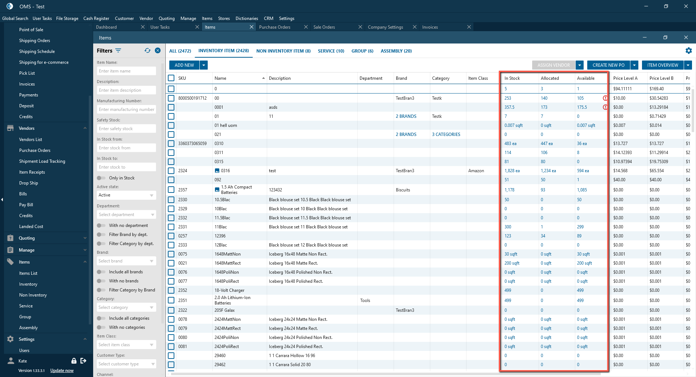Enable the Only in Stock toggle

pos(101,178)
